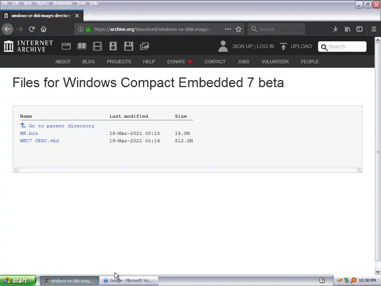Click file listing left scroll arrow
381x286 pixels.
pos(16,169)
